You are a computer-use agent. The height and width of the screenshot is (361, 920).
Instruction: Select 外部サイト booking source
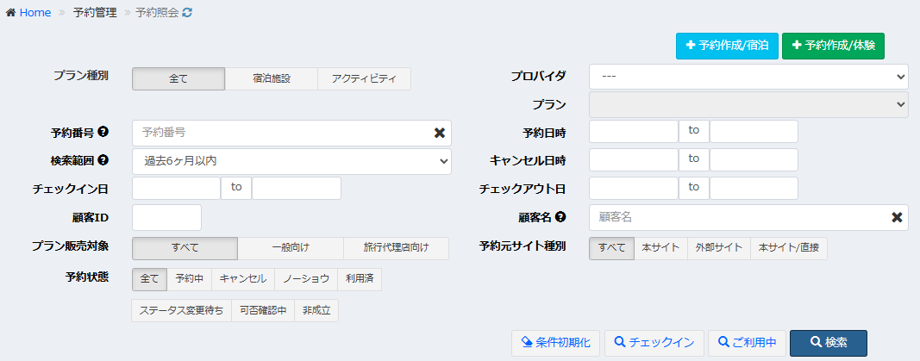(719, 248)
